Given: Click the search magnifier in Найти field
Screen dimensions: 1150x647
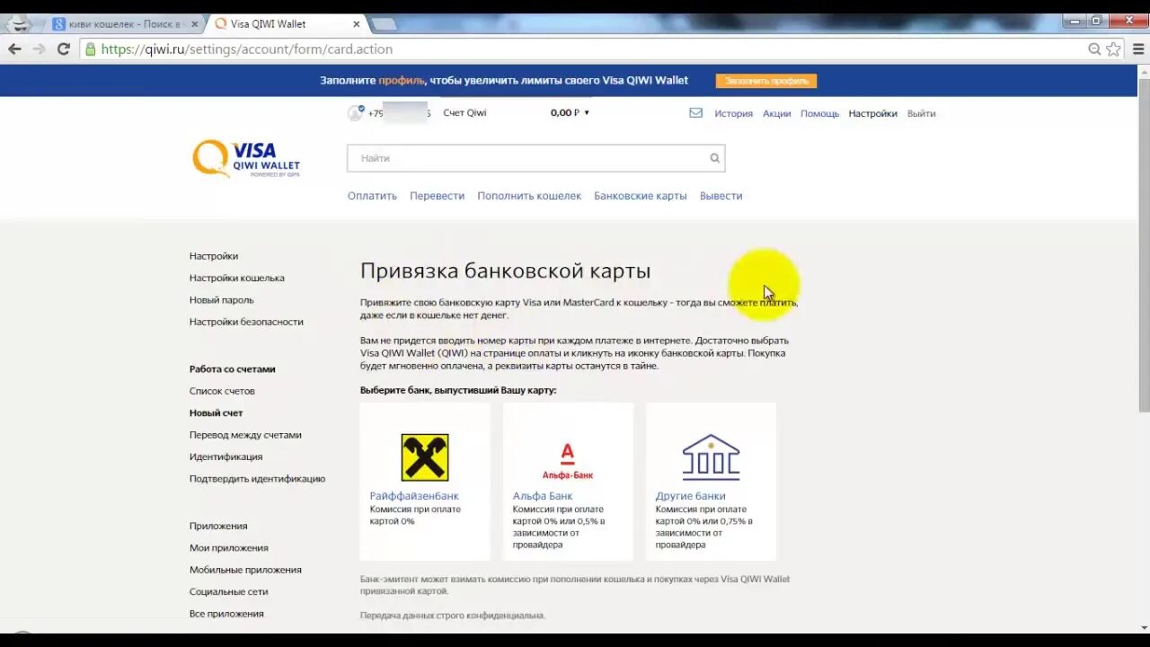Looking at the screenshot, I should [715, 158].
